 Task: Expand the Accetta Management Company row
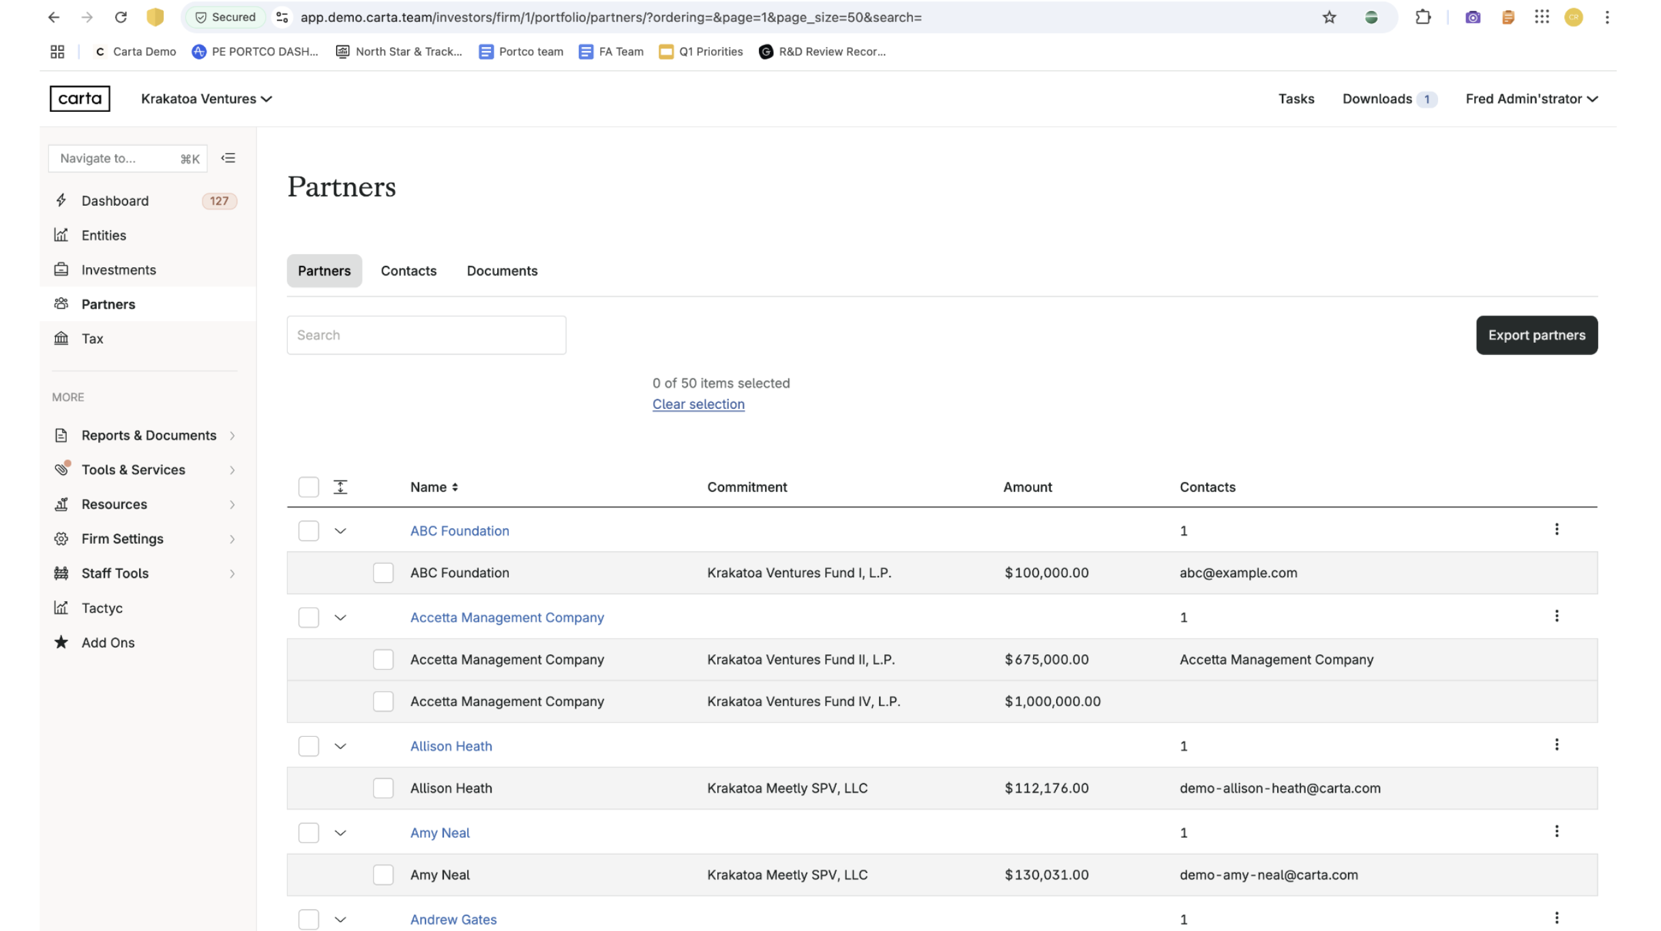point(341,617)
